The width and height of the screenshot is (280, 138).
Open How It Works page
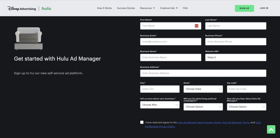(x=104, y=8)
